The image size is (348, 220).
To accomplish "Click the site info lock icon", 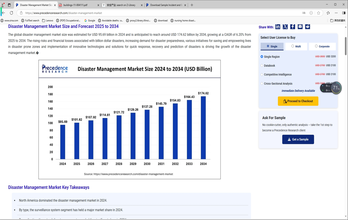I will tap(21, 13).
